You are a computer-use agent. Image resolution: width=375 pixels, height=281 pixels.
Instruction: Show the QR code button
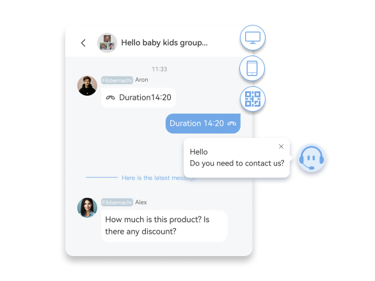(x=253, y=99)
